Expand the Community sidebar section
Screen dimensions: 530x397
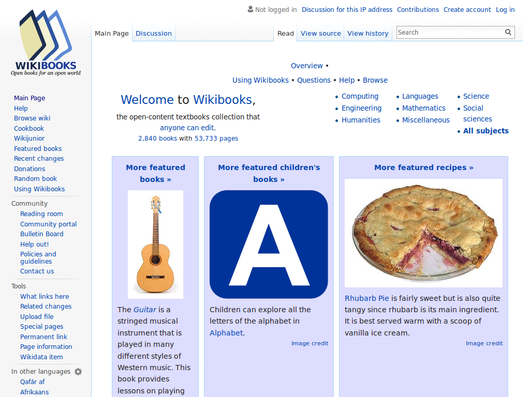point(30,203)
